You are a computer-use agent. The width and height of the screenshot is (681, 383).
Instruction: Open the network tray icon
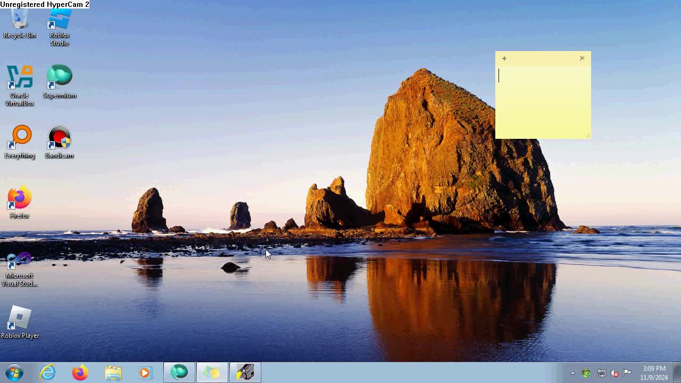601,373
